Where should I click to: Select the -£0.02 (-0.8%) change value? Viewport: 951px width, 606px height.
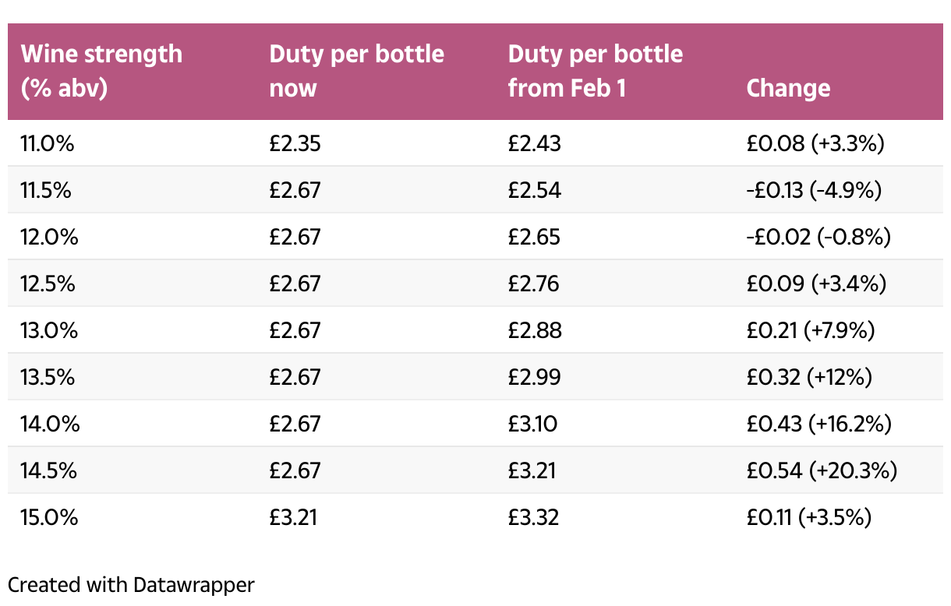coord(818,237)
